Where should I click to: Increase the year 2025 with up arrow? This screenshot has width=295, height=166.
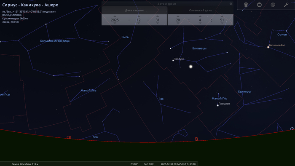click(115, 16)
